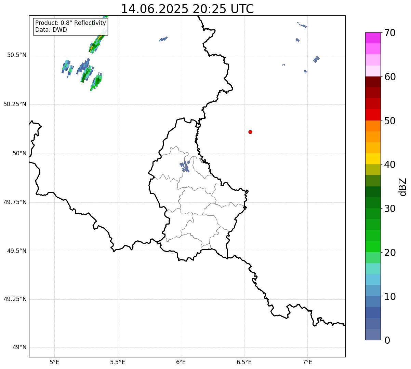This screenshot has width=411, height=369.
Task: Click the colorbar tick label '30'
Action: pos(390,209)
